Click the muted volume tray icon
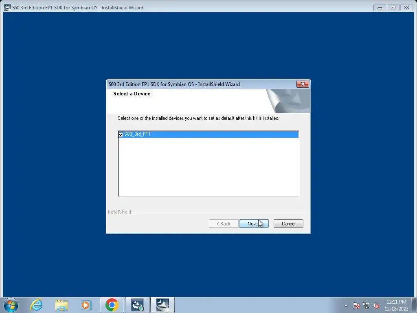The width and height of the screenshot is (417, 313). tap(376, 305)
